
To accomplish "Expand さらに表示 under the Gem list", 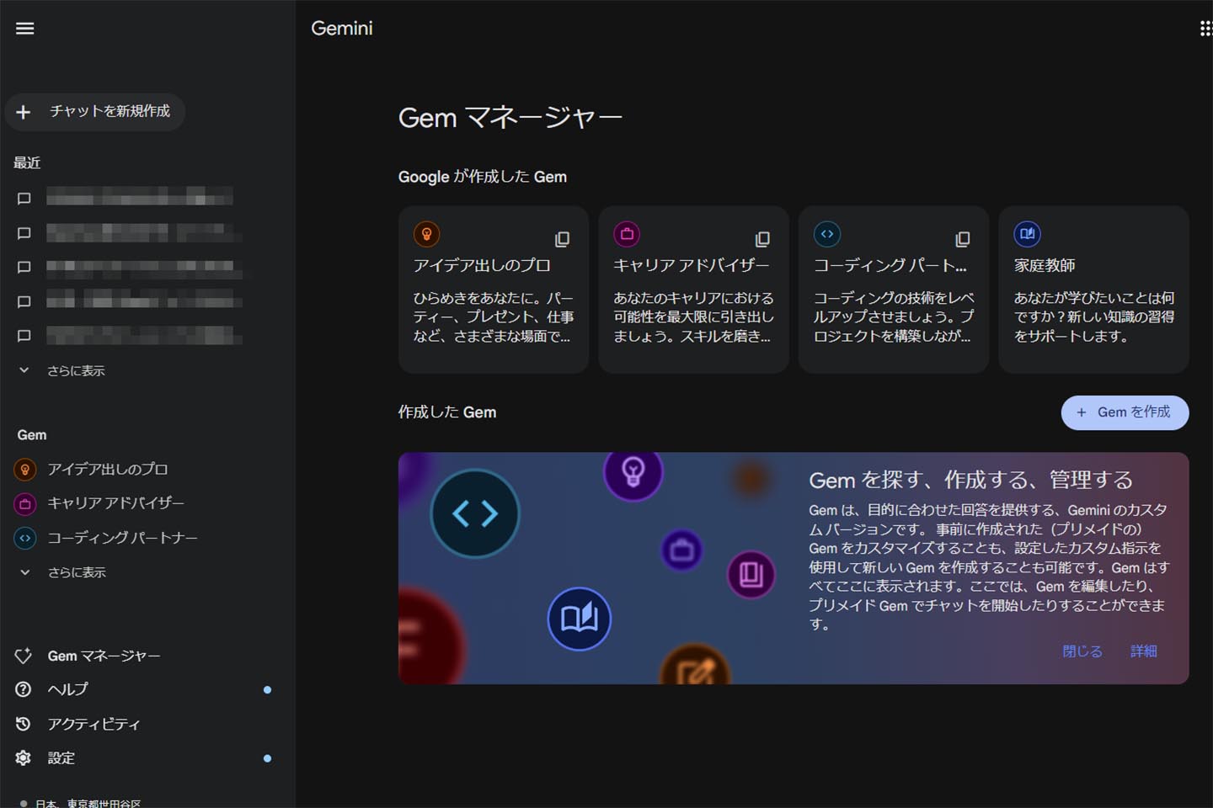I will pyautogui.click(x=76, y=572).
